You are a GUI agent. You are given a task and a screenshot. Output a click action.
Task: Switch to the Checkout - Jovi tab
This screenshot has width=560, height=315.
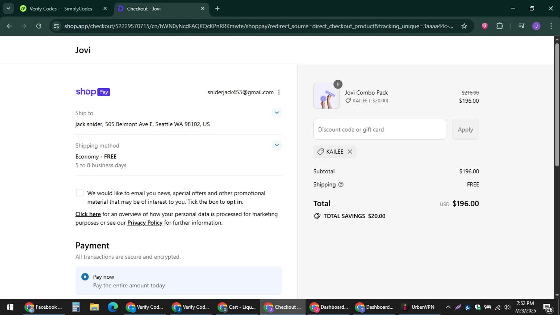coord(162,9)
